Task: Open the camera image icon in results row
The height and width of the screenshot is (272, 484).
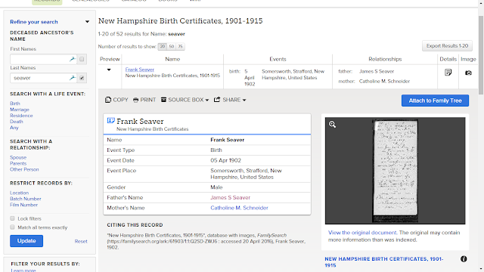Action: click(x=468, y=73)
